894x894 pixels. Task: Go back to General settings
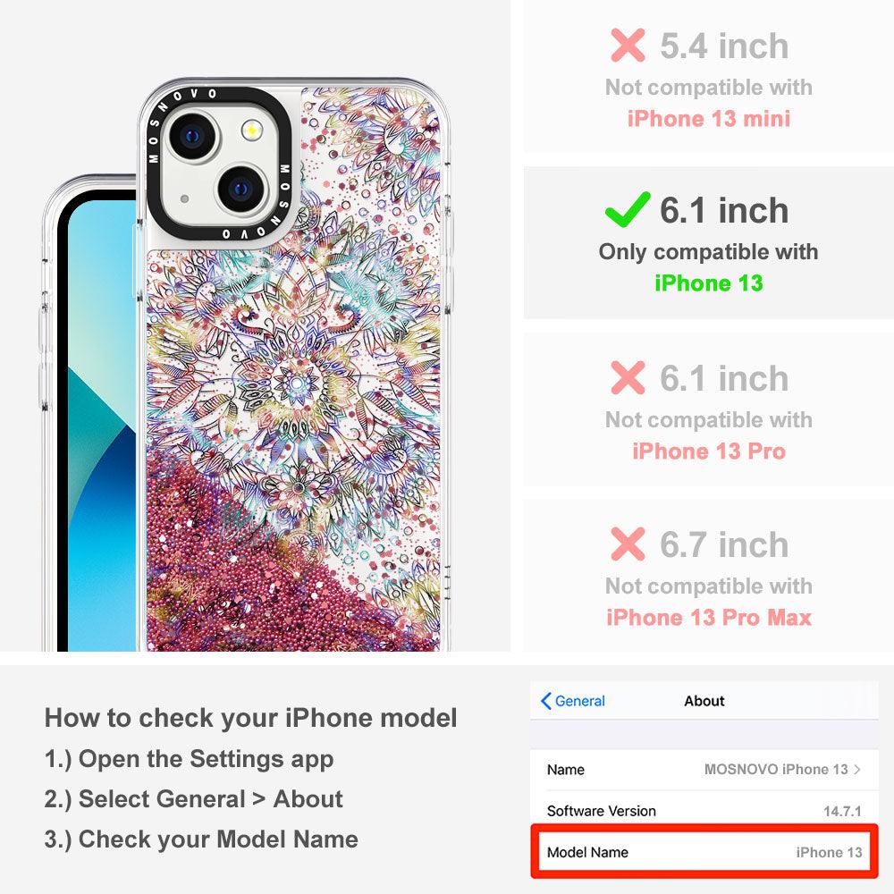(573, 701)
